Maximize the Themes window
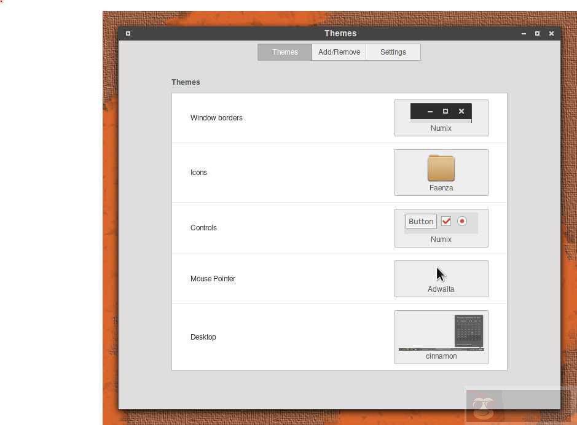The height and width of the screenshot is (425, 577). point(537,33)
